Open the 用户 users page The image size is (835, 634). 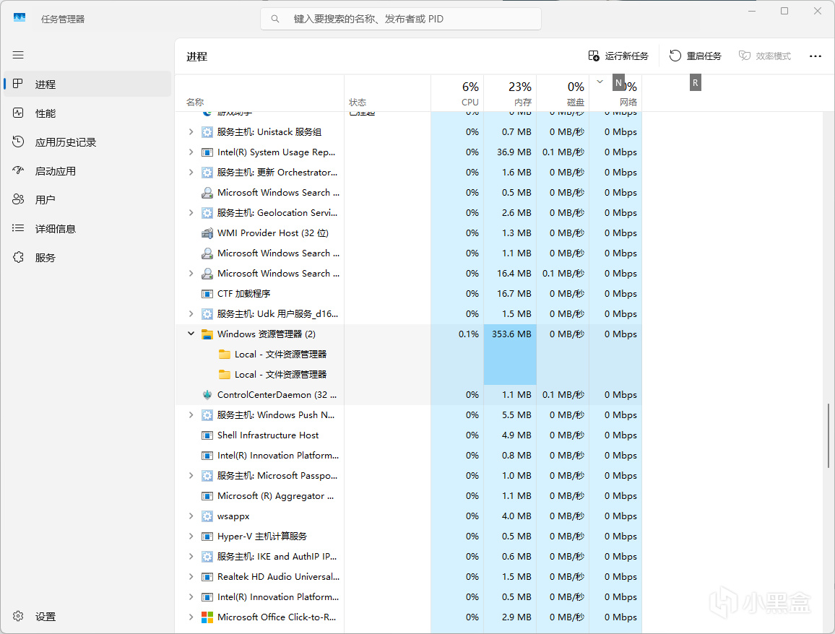(45, 200)
